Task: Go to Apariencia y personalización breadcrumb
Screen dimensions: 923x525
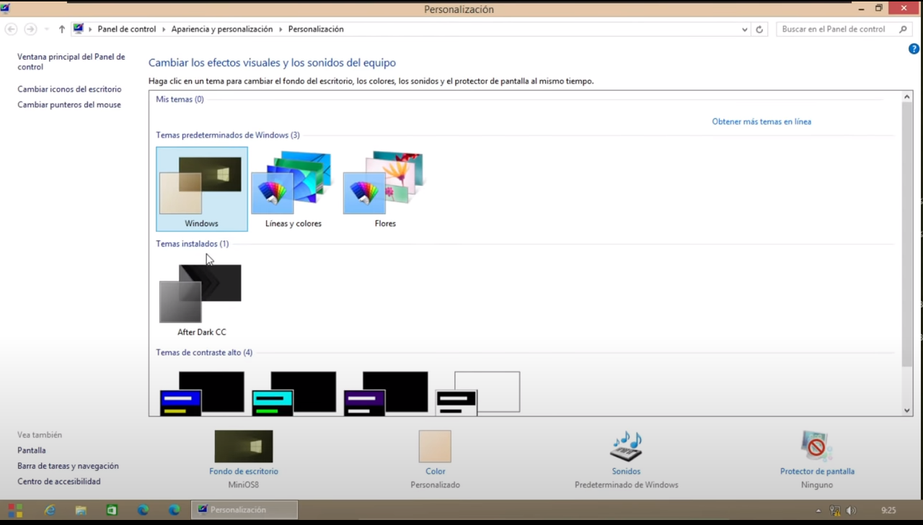Action: (221, 29)
